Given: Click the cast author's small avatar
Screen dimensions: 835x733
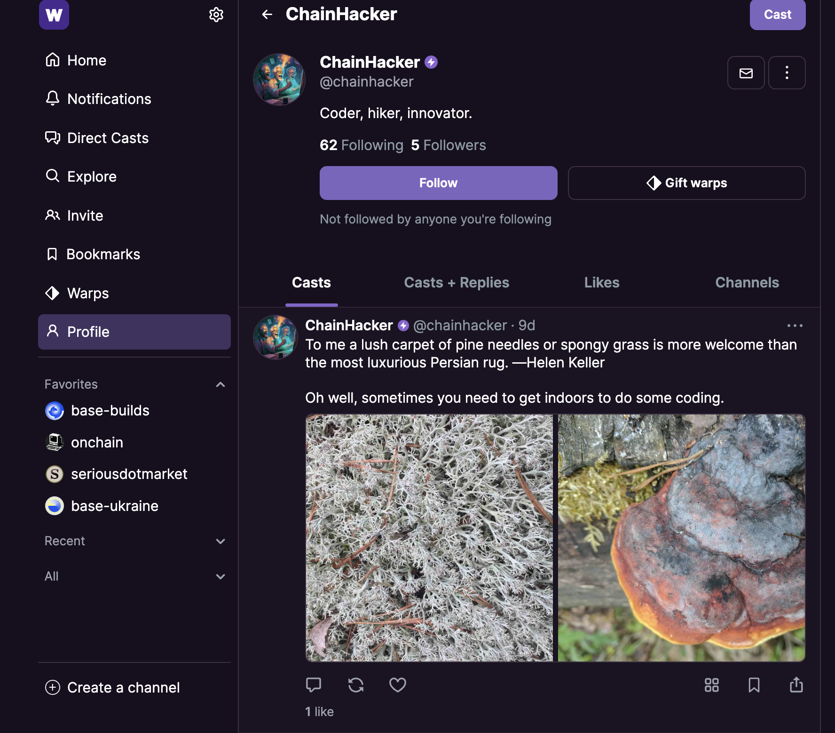Looking at the screenshot, I should coord(276,337).
